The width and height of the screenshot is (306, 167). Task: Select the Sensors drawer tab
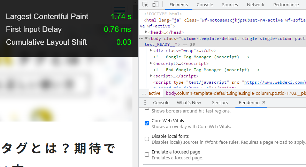(220, 103)
